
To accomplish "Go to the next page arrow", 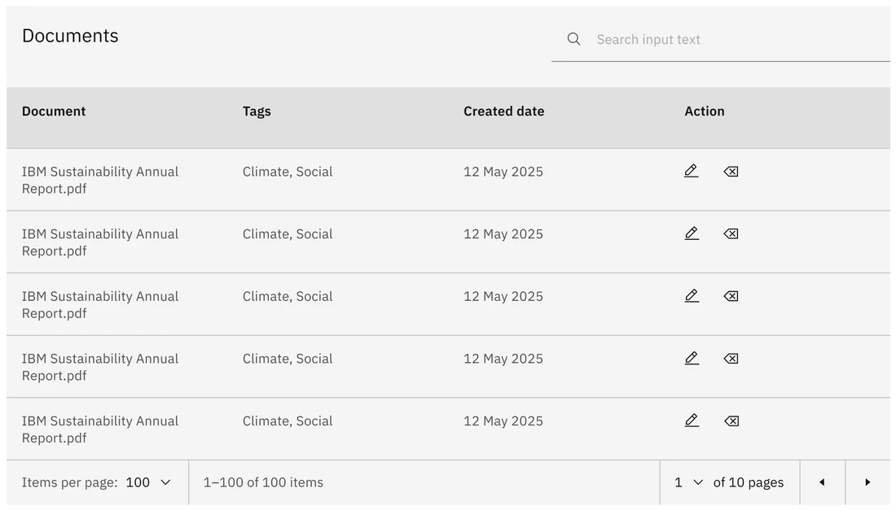I will (x=867, y=482).
